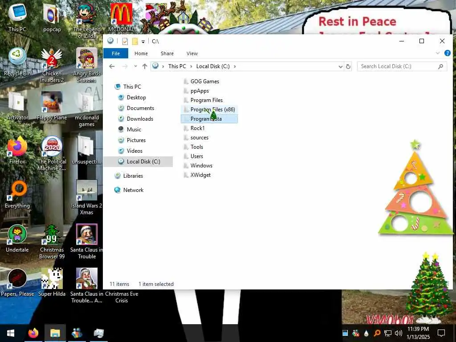
Task: Open the View ribbon tab
Action: click(192, 53)
